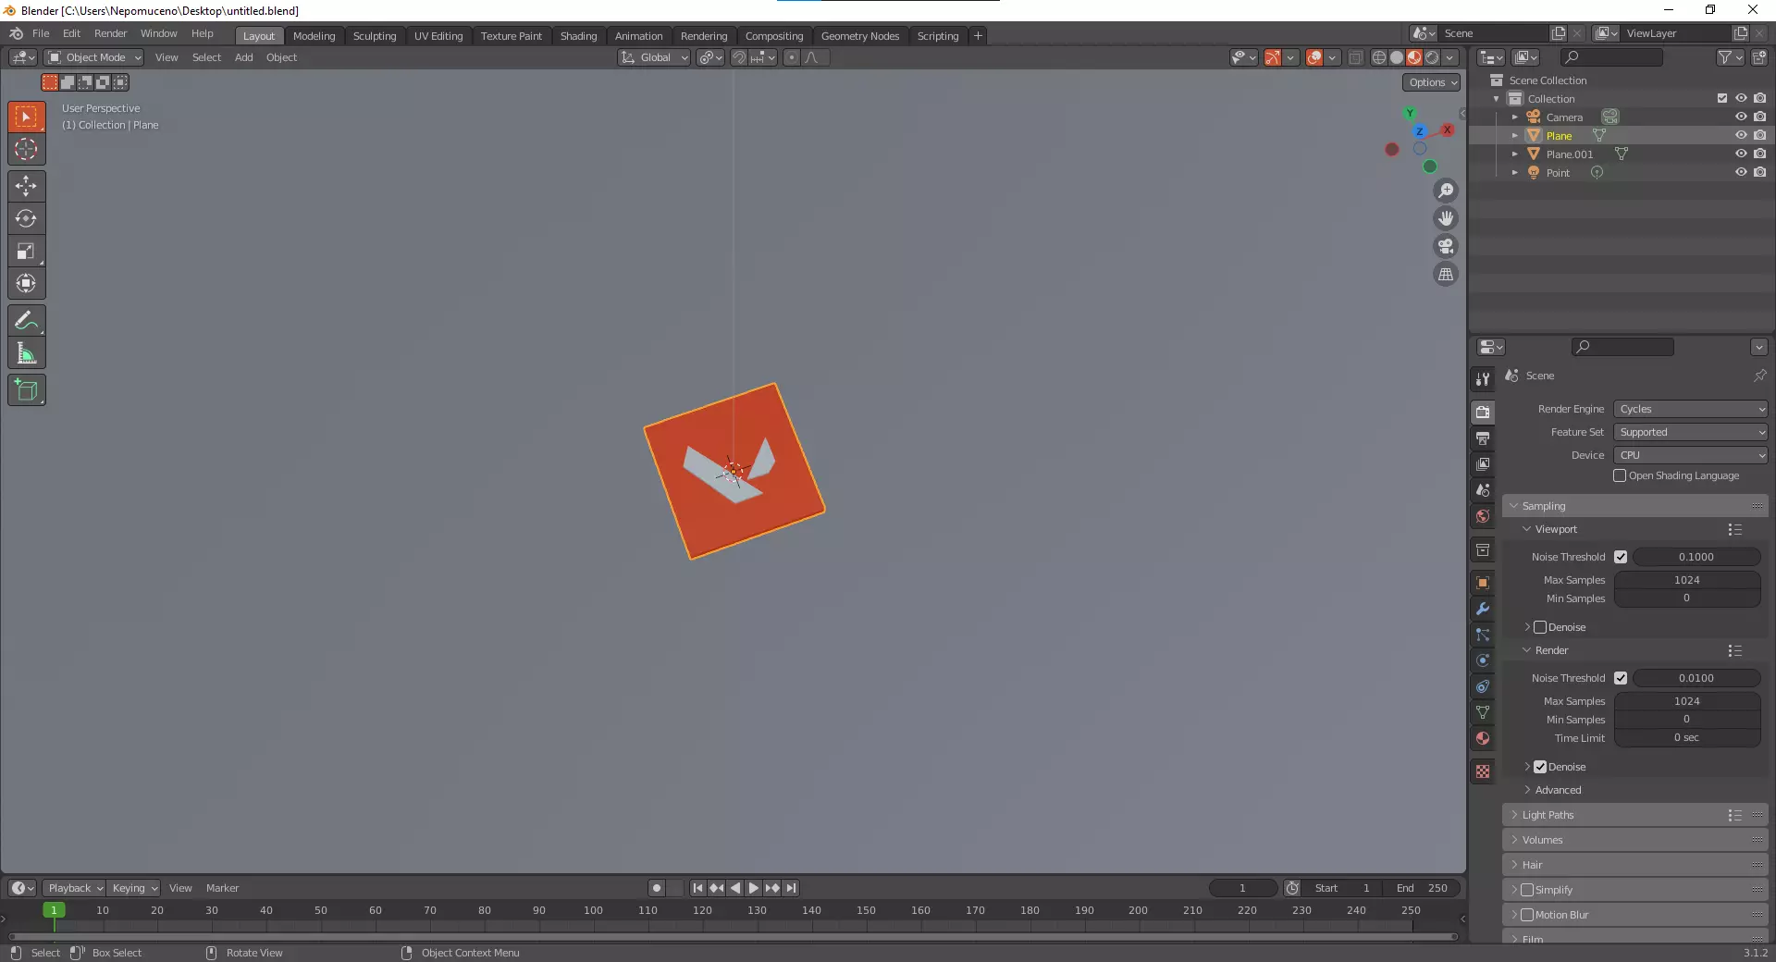1776x962 pixels.
Task: Open the Render menu
Action: click(110, 33)
